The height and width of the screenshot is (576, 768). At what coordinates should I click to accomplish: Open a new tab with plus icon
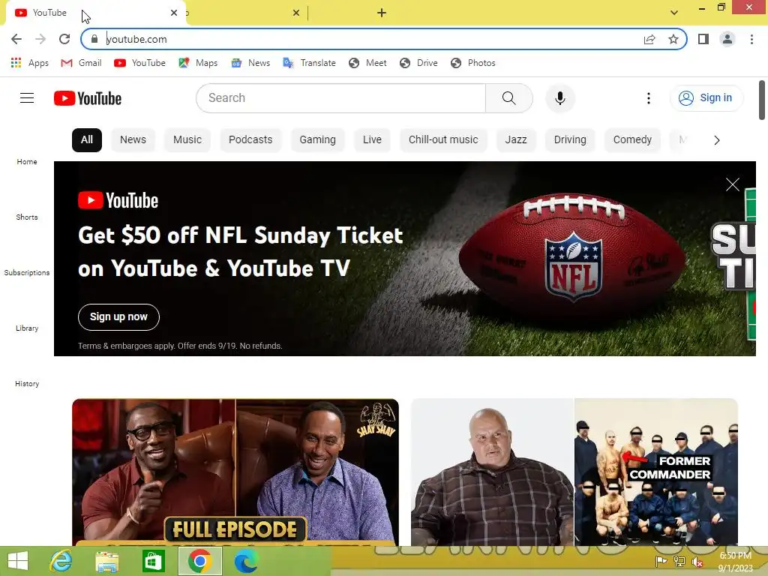(x=382, y=13)
